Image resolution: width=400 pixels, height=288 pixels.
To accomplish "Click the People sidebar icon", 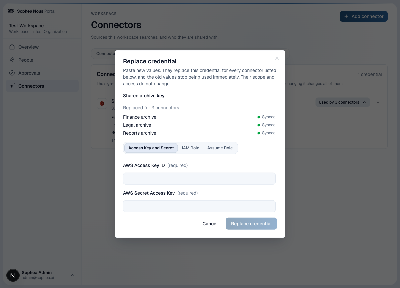I will (x=12, y=60).
